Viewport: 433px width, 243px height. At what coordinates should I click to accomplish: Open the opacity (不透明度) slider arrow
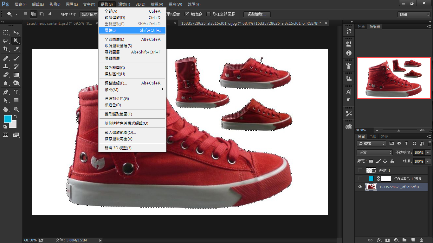(x=428, y=153)
